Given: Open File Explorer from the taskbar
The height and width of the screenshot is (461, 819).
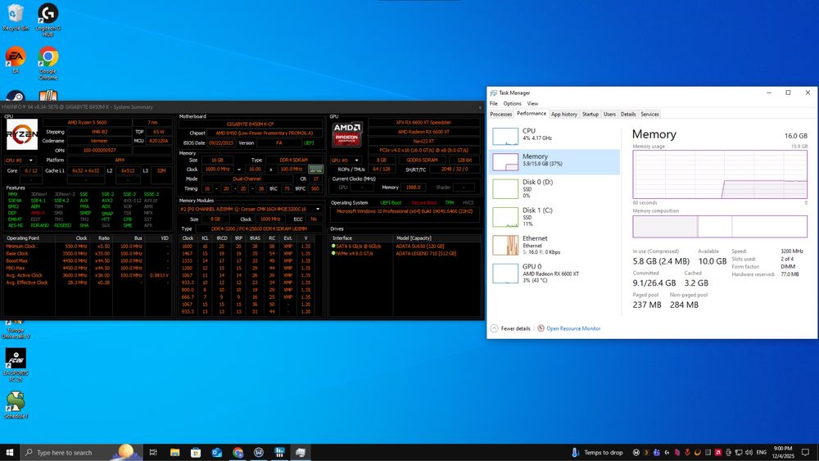Looking at the screenshot, I should point(175,452).
